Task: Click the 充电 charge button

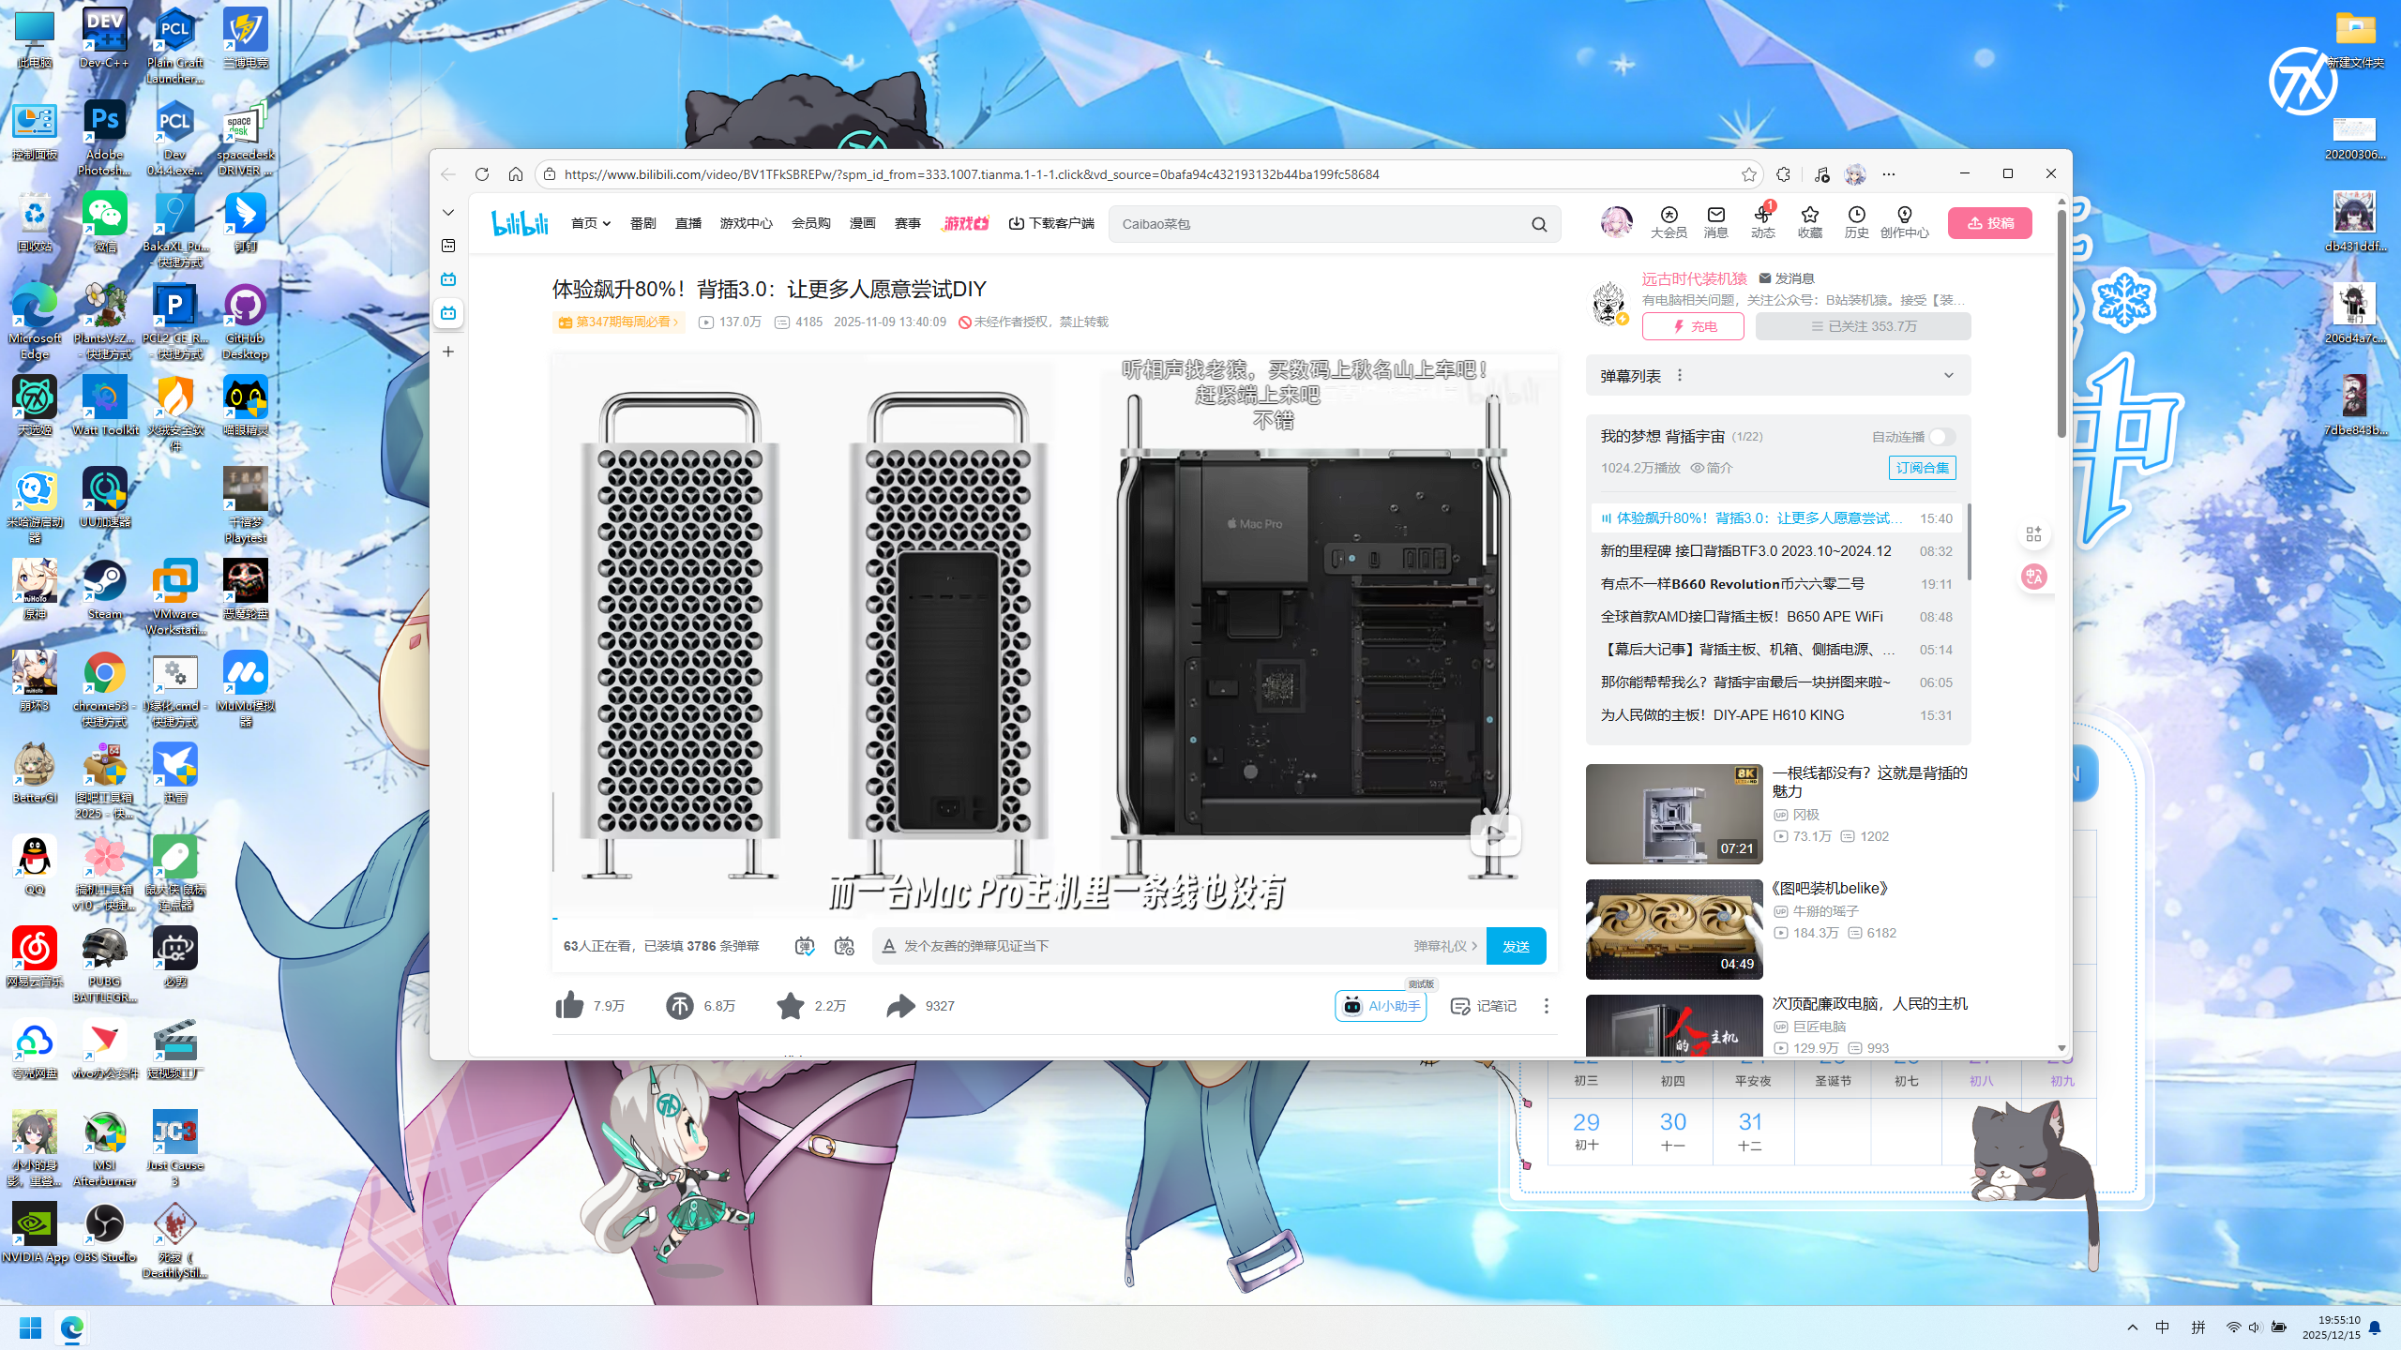Action: 1693,326
